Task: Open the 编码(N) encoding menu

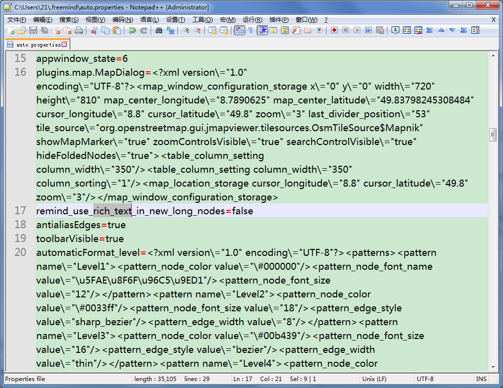Action: point(122,20)
